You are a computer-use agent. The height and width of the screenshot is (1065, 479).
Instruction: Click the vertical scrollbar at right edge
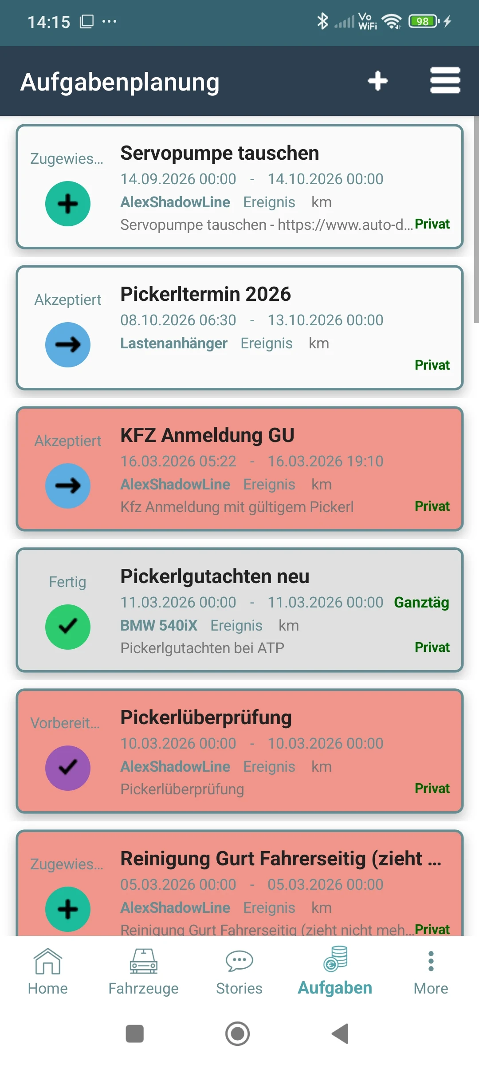tap(476, 220)
